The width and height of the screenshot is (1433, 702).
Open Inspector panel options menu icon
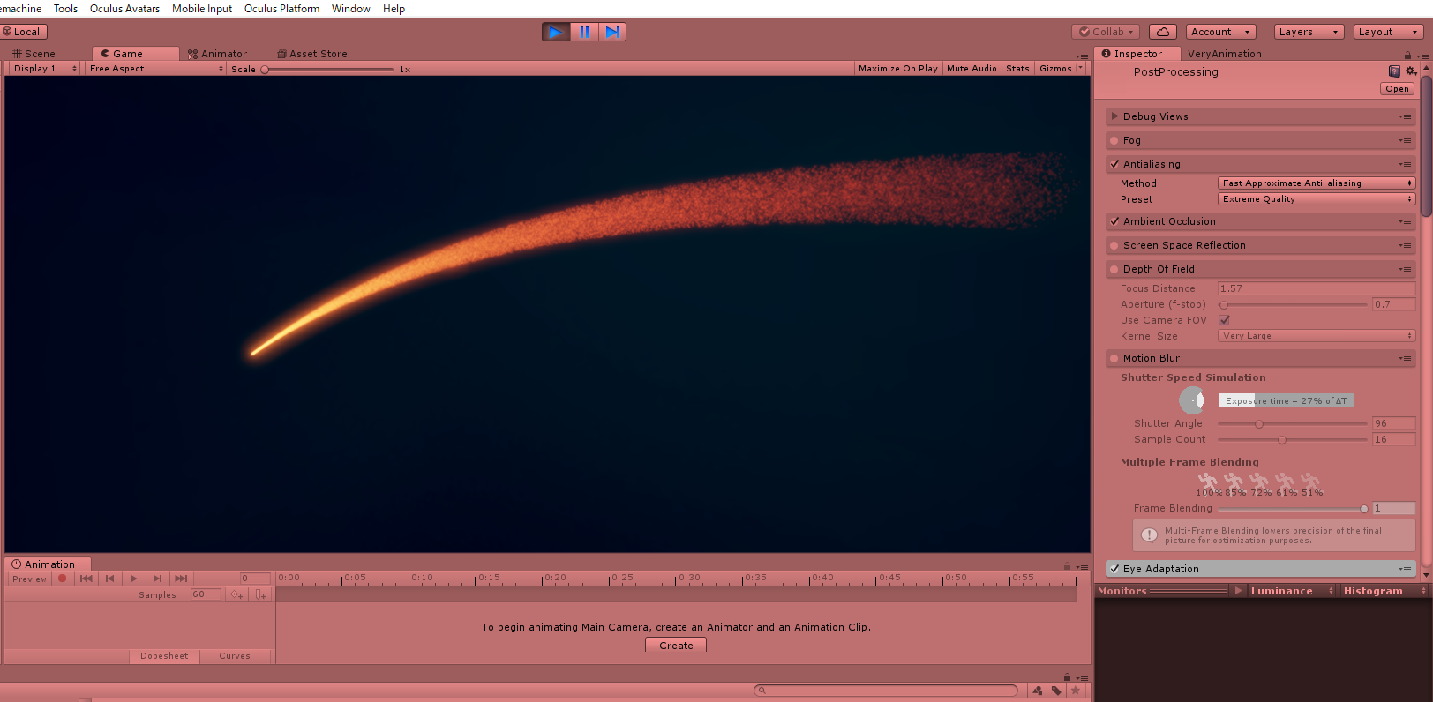[x=1422, y=56]
